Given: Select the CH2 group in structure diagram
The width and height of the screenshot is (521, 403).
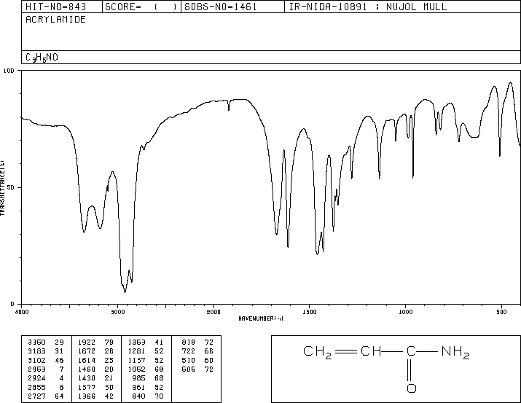Looking at the screenshot, I should [x=318, y=354].
